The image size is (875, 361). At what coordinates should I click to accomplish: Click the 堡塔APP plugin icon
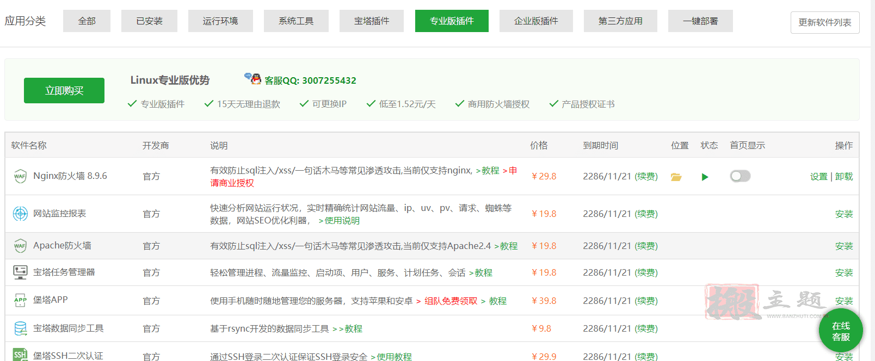point(20,300)
